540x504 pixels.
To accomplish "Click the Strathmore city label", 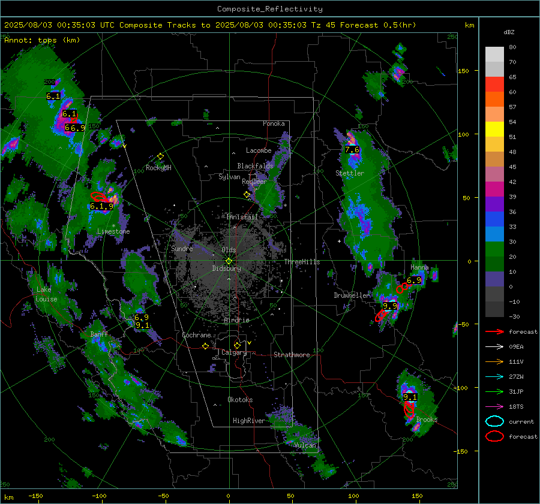I will coord(292,355).
